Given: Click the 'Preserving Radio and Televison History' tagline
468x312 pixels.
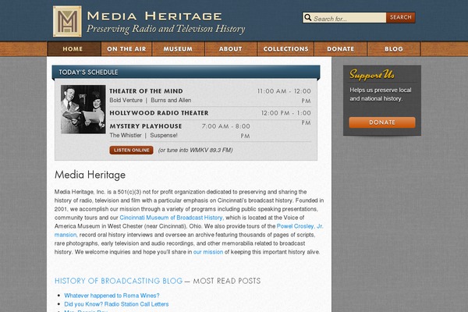Looking at the screenshot, I should (x=165, y=30).
